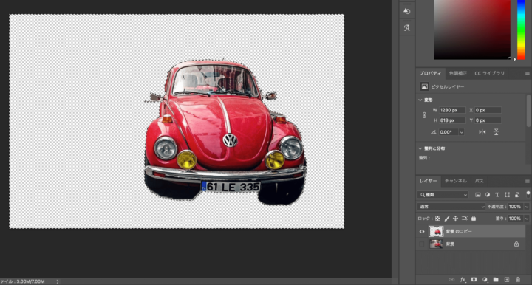Open the layer filter 種類 dropdown
This screenshot has height=285, width=532.
pyautogui.click(x=443, y=194)
